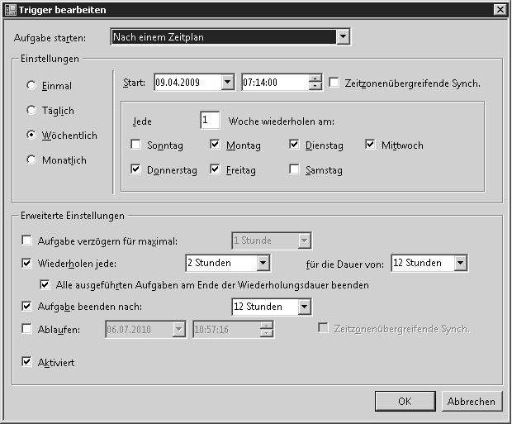
Task: Toggle the Aktiviert checkbox
Action: tap(26, 361)
